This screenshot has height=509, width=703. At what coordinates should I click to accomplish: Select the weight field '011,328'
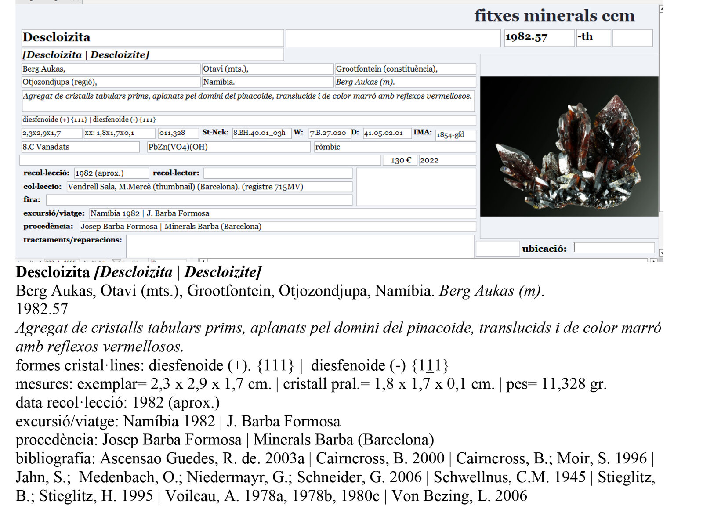(x=178, y=133)
